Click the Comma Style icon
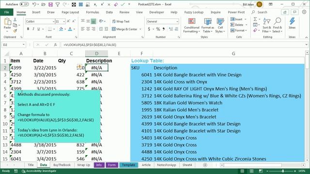The width and height of the screenshot is (310, 174). (x=164, y=29)
